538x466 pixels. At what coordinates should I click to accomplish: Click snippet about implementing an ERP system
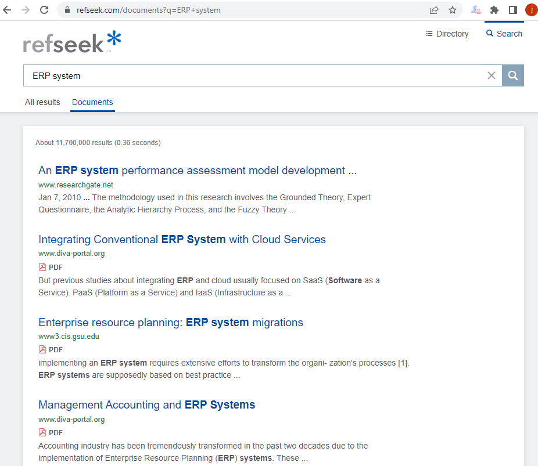tap(224, 369)
